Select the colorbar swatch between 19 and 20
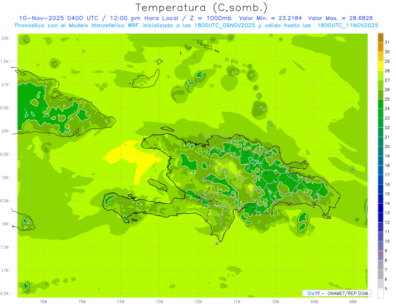The image size is (396, 306). tap(380, 151)
